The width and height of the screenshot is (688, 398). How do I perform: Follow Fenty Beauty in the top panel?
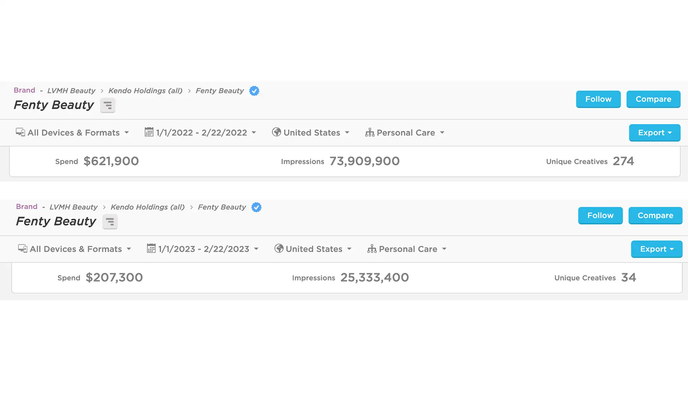tap(598, 99)
